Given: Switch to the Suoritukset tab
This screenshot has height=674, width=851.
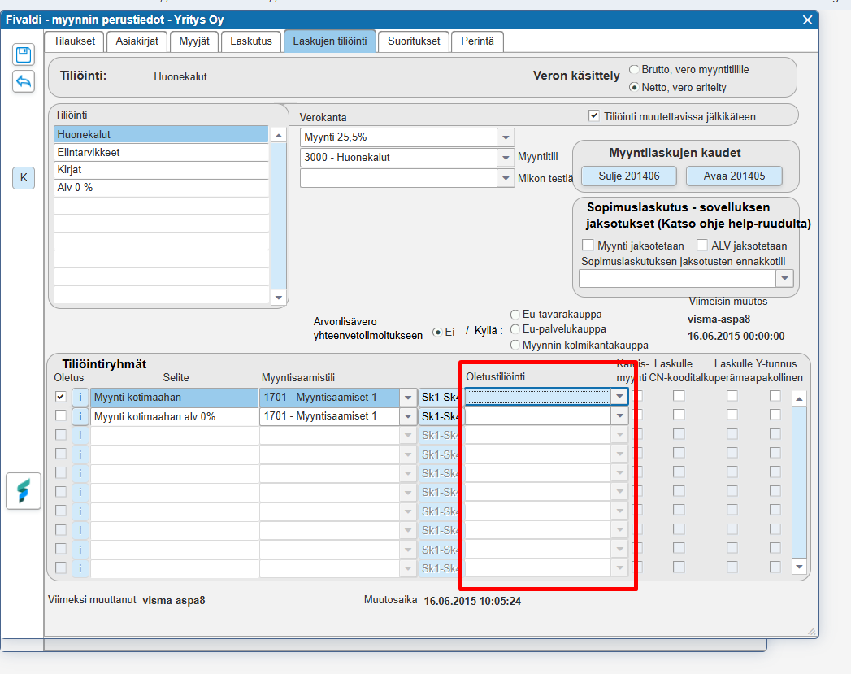Looking at the screenshot, I should [x=414, y=41].
